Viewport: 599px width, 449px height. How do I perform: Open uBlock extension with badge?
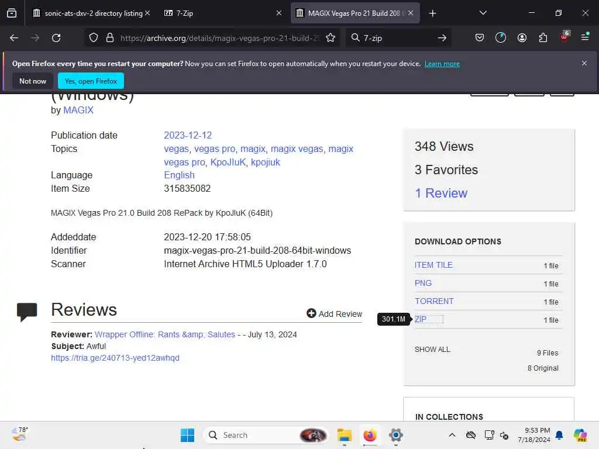tap(564, 37)
